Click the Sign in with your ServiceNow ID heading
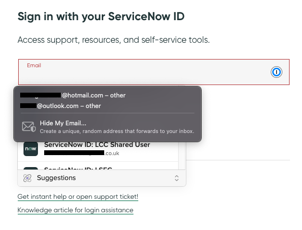This screenshot has height=230, width=302. 101,16
